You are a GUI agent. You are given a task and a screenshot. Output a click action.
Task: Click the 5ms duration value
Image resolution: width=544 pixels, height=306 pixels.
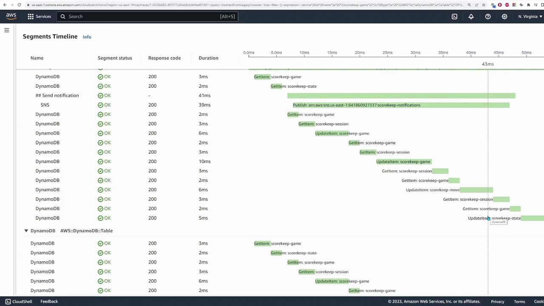tap(203, 218)
